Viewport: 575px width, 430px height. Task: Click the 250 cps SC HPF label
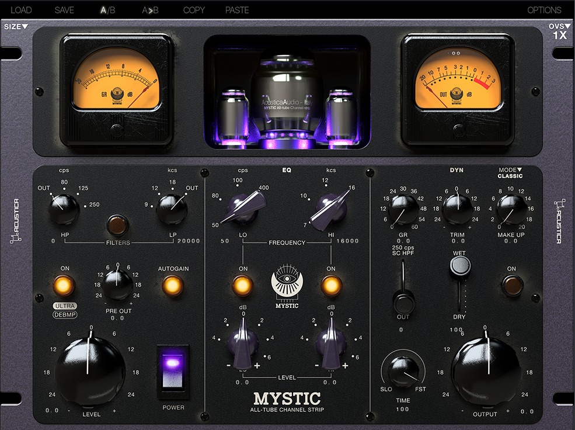(x=403, y=250)
